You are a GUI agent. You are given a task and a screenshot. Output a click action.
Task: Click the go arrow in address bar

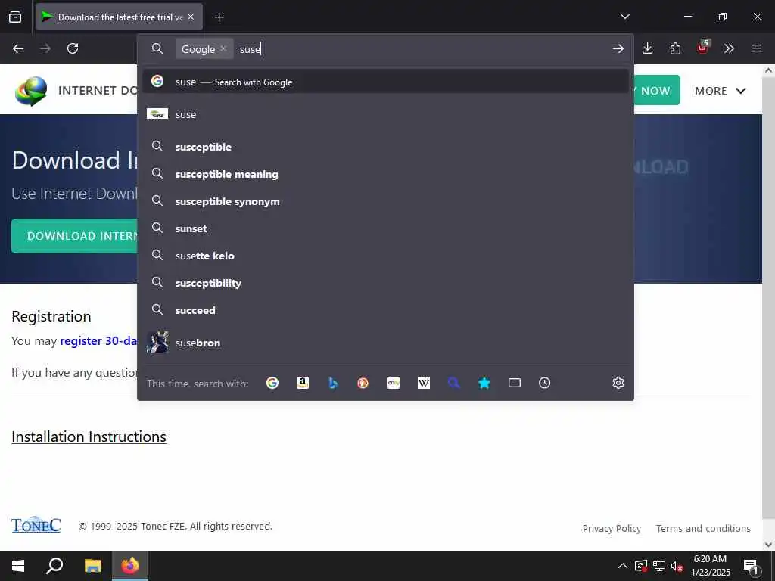pos(618,48)
